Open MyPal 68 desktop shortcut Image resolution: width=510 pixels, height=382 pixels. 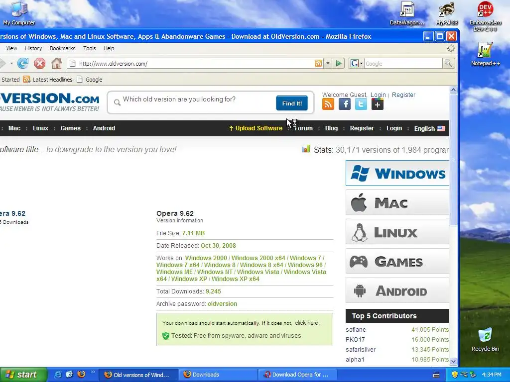[x=447, y=13]
